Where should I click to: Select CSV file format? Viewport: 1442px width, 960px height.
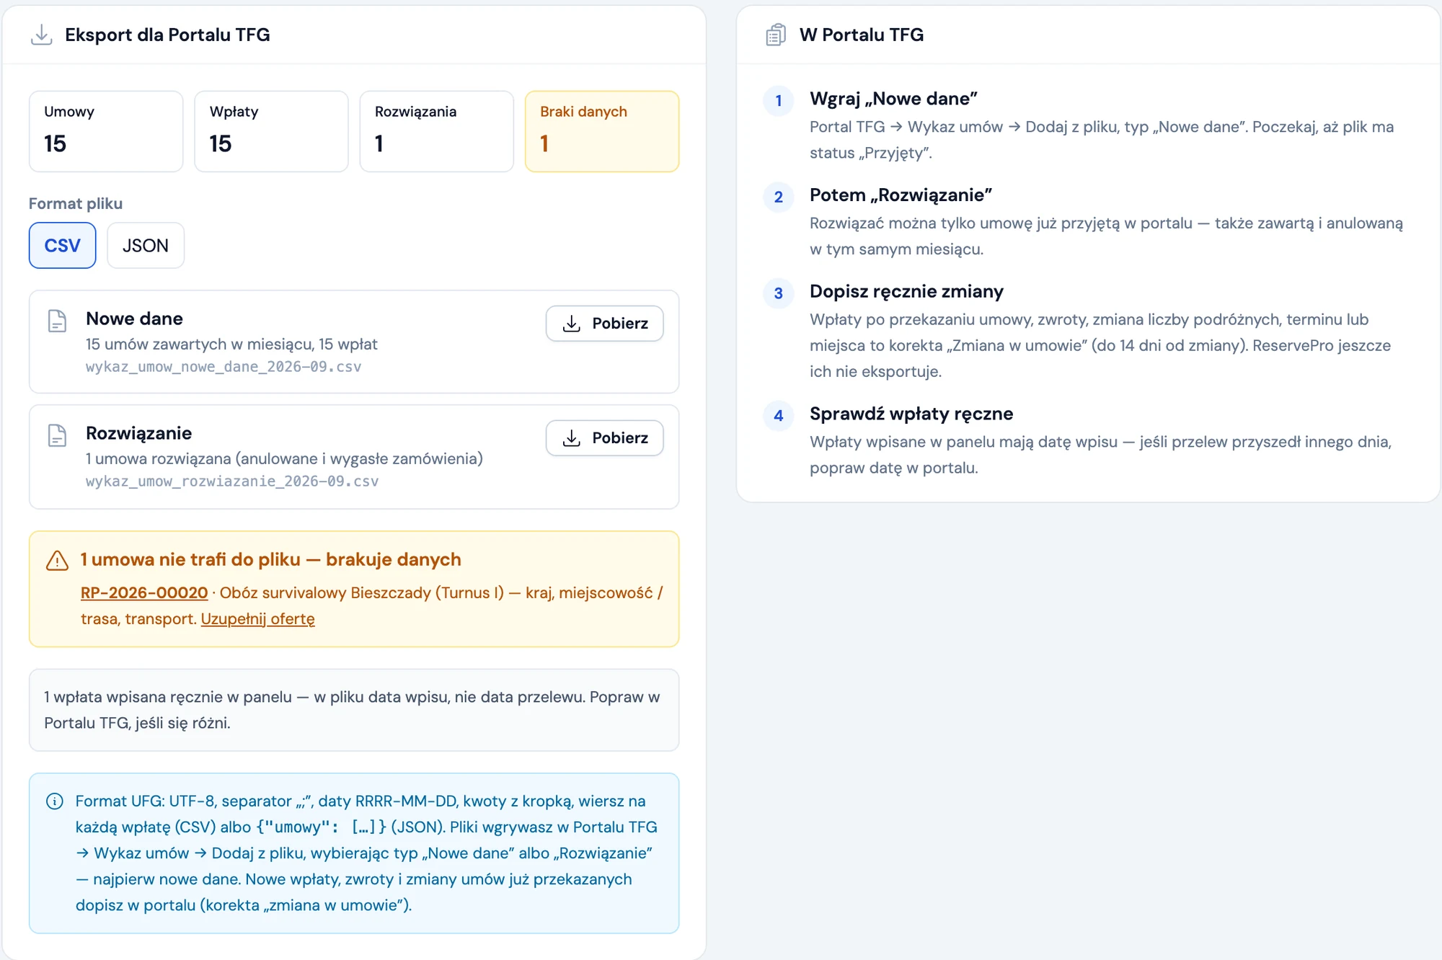click(62, 246)
